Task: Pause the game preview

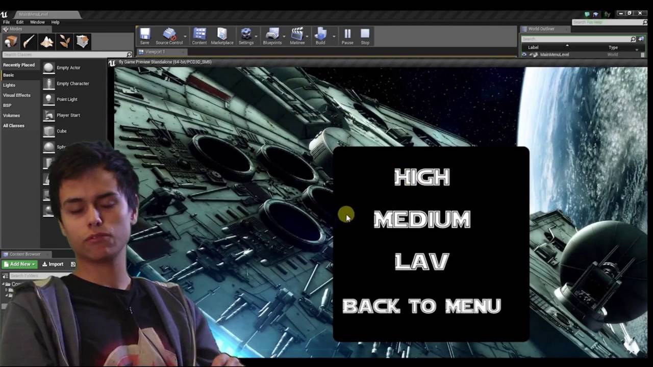Action: point(347,34)
